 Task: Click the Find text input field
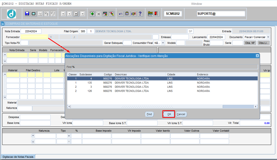[x=165, y=67]
